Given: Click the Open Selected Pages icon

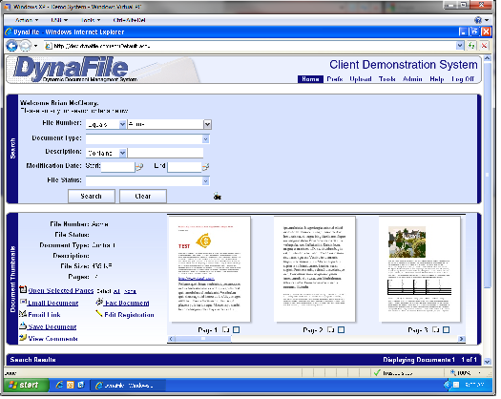Looking at the screenshot, I should click(x=23, y=289).
